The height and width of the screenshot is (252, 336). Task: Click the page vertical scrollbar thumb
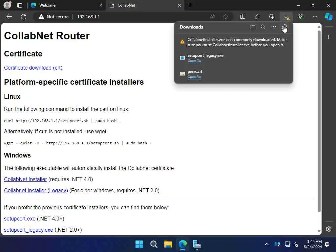tap(319, 121)
